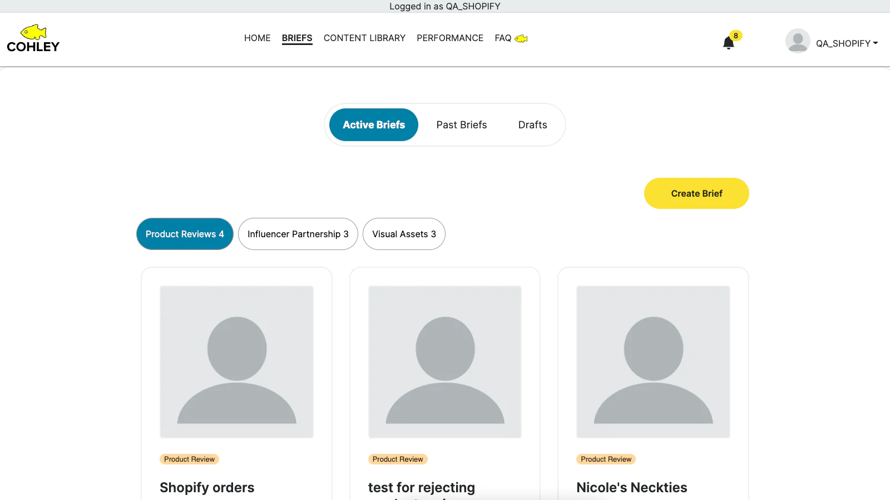The height and width of the screenshot is (500, 890).
Task: Filter by Visual Assets 3
Action: tap(404, 234)
